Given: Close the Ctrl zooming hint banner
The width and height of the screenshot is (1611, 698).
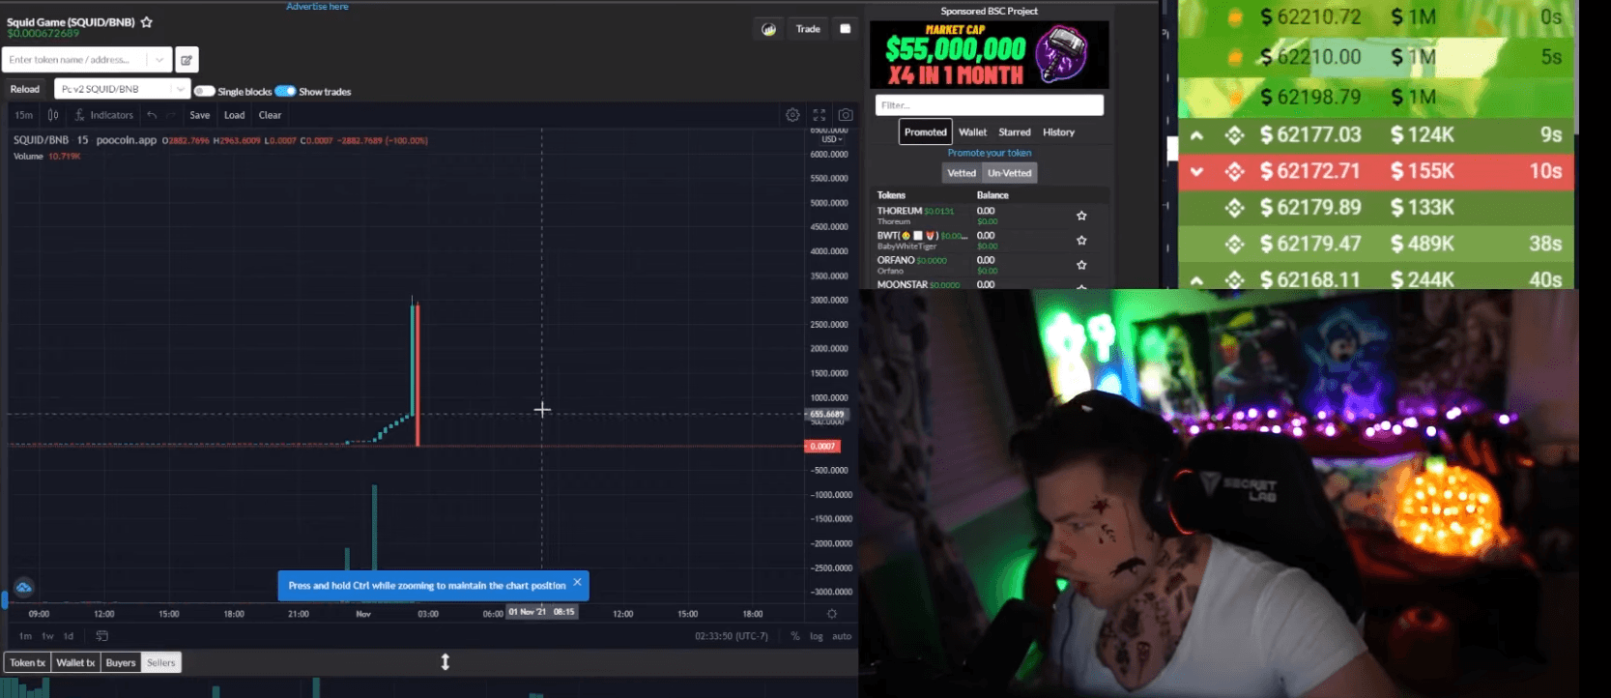Looking at the screenshot, I should click(577, 583).
